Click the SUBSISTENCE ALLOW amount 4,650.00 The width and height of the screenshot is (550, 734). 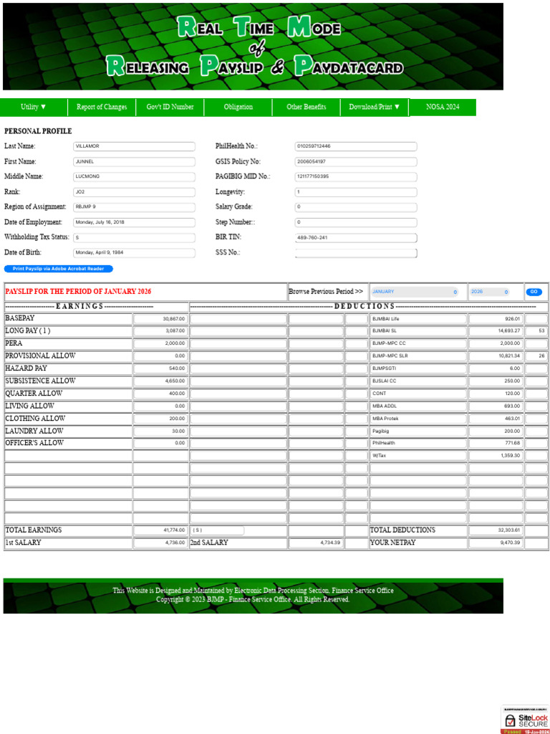(160, 381)
